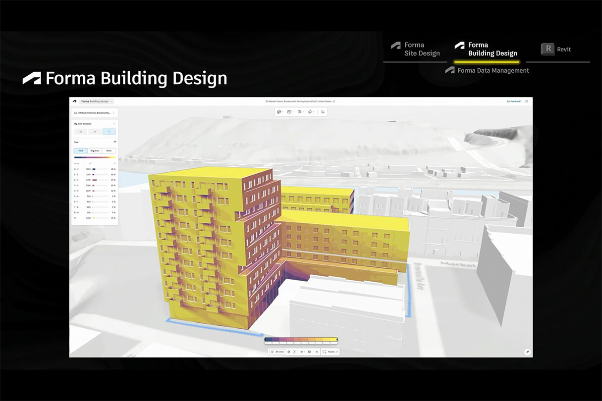Viewport: 602px width, 401px height.
Task: Click the Got feedback? link
Action: click(514, 101)
